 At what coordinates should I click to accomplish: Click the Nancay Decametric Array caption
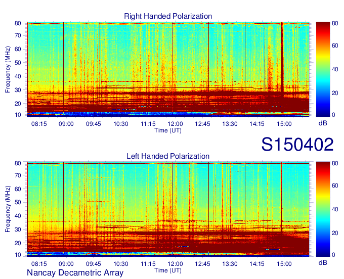pos(75,273)
